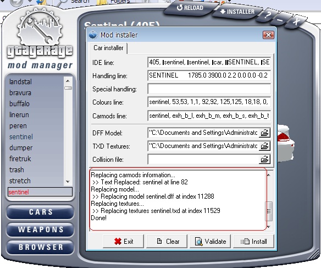Image resolution: width=321 pixels, height=268 pixels.
Task: Select buffalo in the vehicle list
Action: pyautogui.click(x=19, y=103)
